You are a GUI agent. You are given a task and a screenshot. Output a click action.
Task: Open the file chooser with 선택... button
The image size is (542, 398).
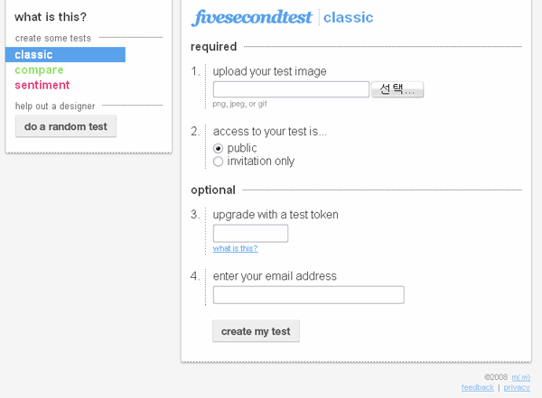(x=397, y=89)
